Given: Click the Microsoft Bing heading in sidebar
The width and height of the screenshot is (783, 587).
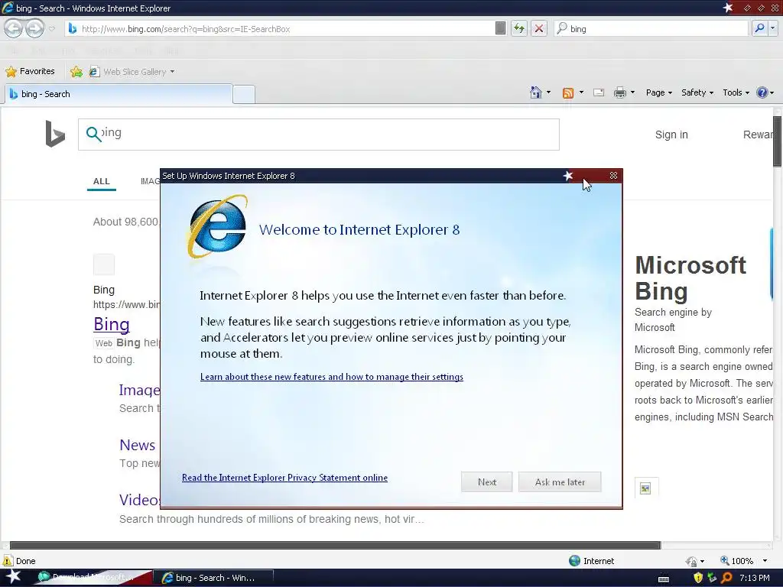Looking at the screenshot, I should (x=690, y=278).
